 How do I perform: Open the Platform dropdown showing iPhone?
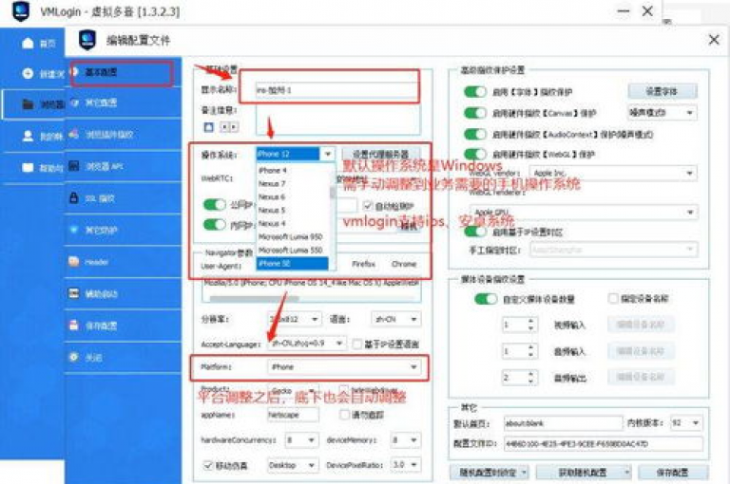[x=343, y=367]
